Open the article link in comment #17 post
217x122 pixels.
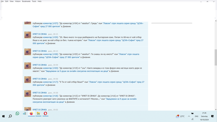(x=88, y=84)
